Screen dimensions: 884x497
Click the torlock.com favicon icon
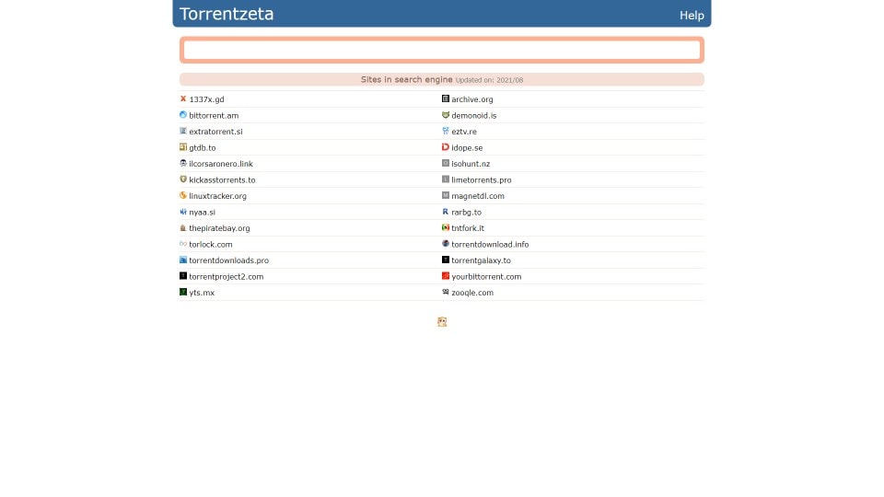(182, 244)
